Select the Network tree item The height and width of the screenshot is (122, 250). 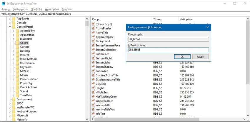pos(22,119)
